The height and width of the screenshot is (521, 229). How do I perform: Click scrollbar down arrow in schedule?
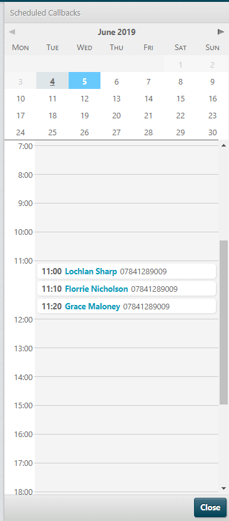pos(224,488)
